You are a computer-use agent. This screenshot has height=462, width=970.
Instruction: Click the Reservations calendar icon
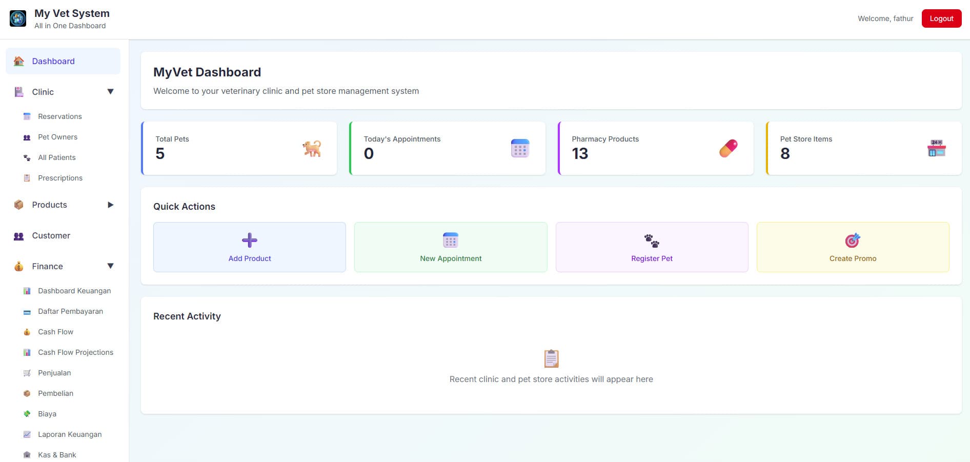point(27,116)
